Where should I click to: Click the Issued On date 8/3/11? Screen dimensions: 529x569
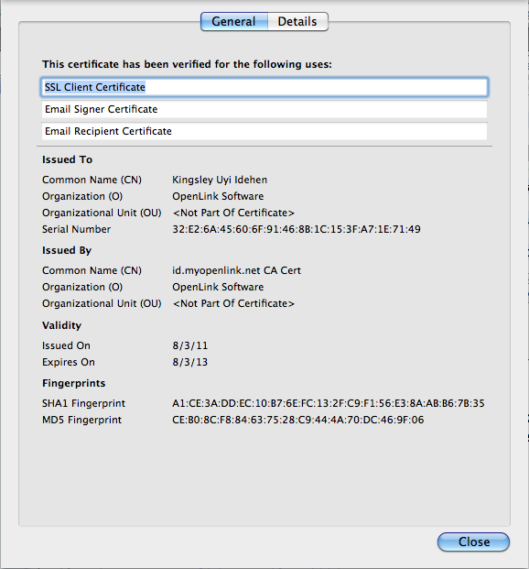tap(190, 345)
